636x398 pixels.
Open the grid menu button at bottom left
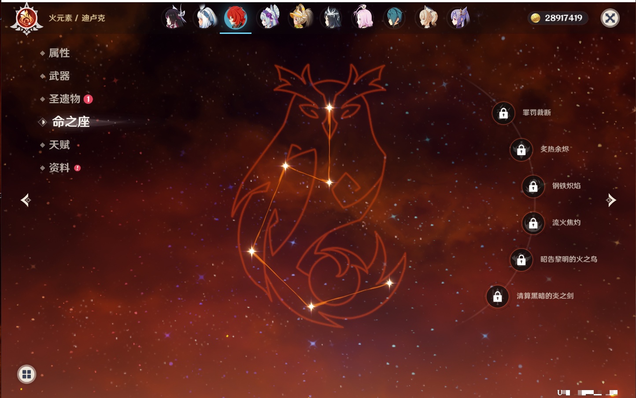(x=26, y=374)
